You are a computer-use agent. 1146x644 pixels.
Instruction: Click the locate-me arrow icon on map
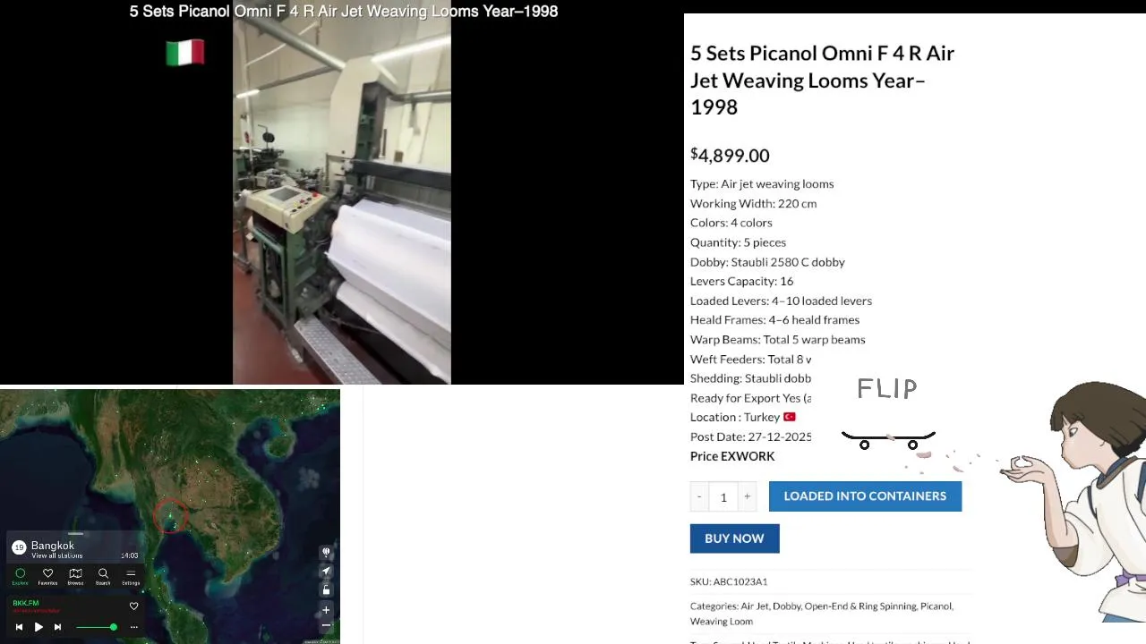326,571
